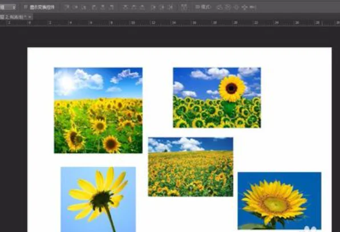Click the Distribute vertical centers icon
Image resolution: width=340 pixels, height=232 pixels.
tap(134, 7)
